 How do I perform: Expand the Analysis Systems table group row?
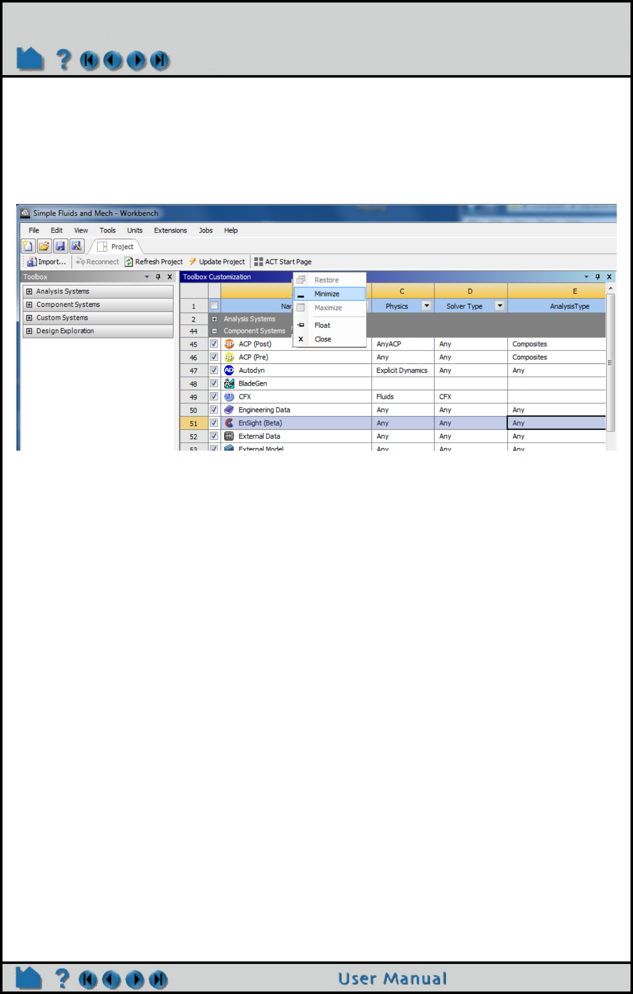tap(214, 319)
